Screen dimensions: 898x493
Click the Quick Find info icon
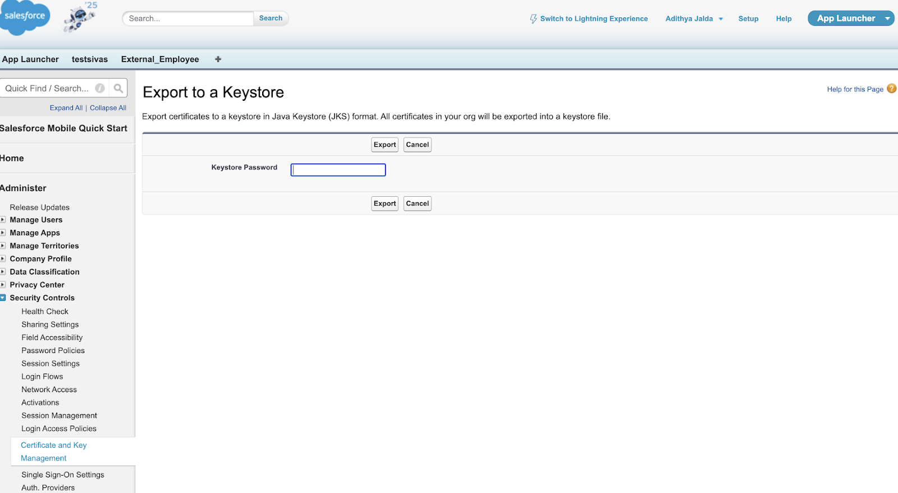100,88
